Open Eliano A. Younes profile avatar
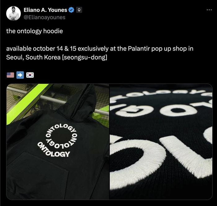Viewport: 217px width, 206px height. [13, 13]
